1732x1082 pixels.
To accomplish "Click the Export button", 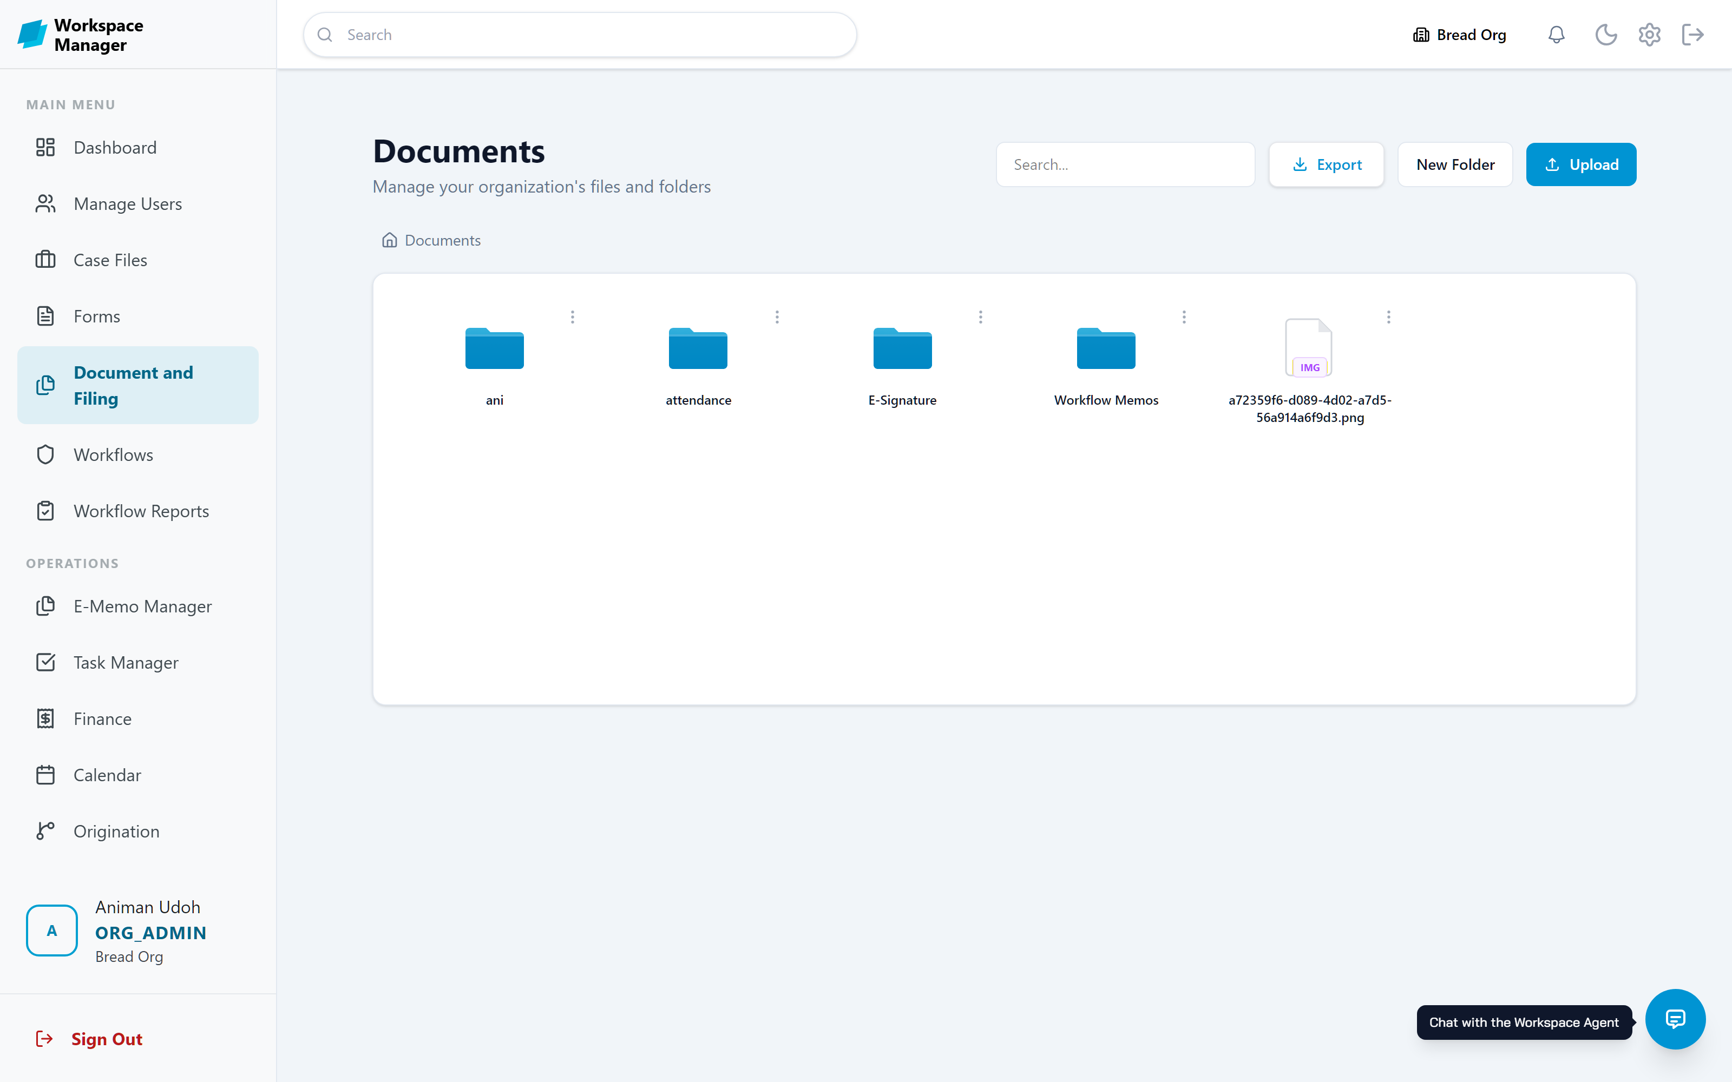I will pos(1326,164).
